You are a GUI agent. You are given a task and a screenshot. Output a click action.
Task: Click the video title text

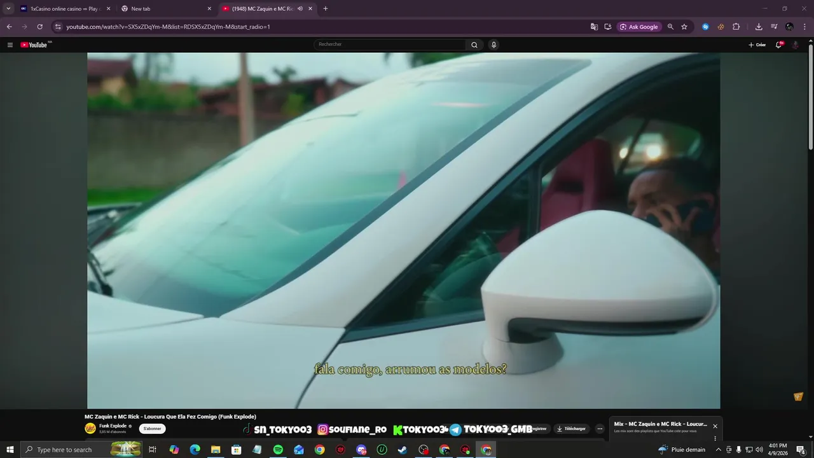point(170,417)
